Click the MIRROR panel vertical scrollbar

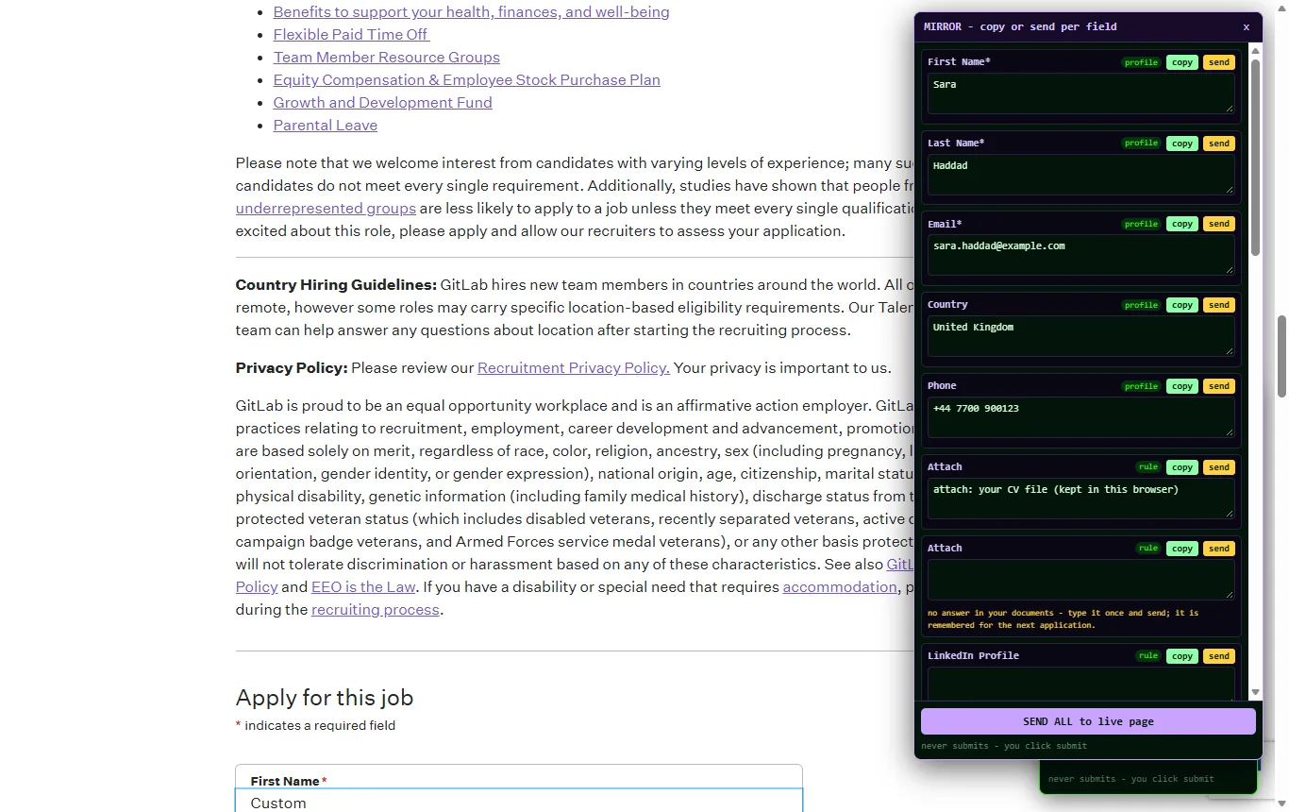tap(1255, 159)
